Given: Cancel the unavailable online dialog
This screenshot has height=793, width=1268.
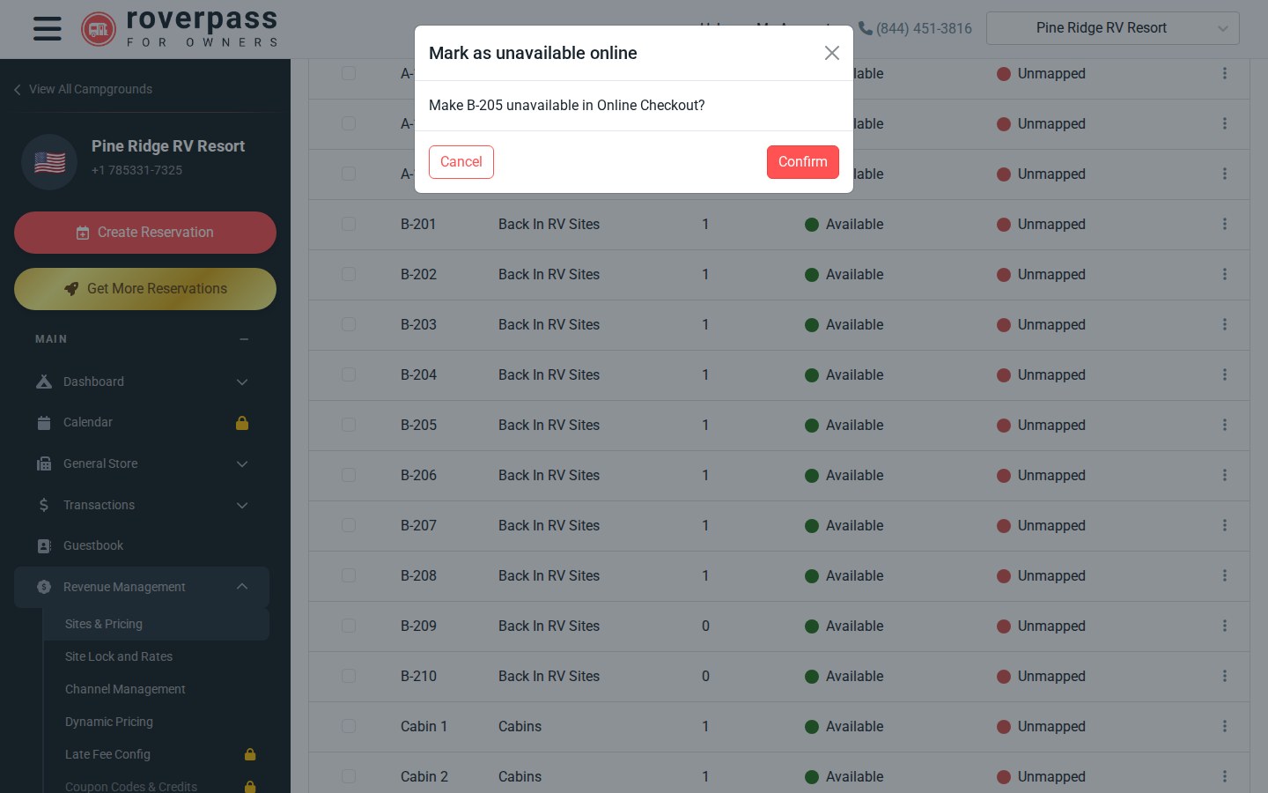Looking at the screenshot, I should click(461, 162).
